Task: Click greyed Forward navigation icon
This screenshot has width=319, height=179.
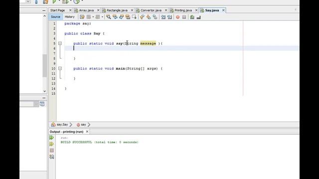Action: point(98,17)
